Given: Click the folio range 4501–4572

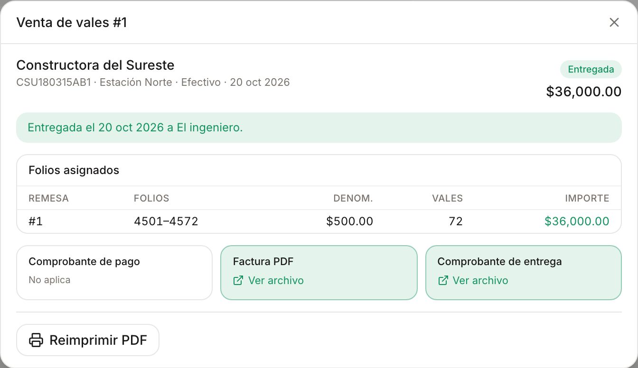Looking at the screenshot, I should point(166,221).
